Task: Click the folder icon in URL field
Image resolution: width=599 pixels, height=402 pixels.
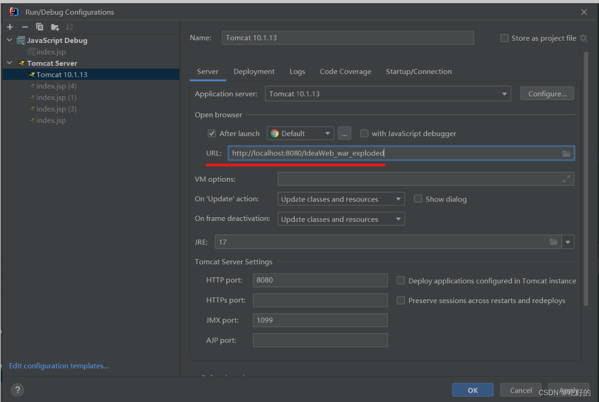Action: (566, 153)
